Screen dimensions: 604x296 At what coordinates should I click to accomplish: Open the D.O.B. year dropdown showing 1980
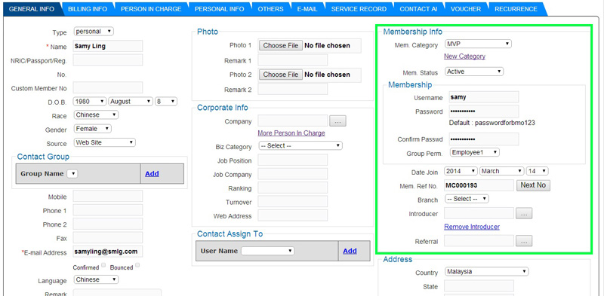89,102
